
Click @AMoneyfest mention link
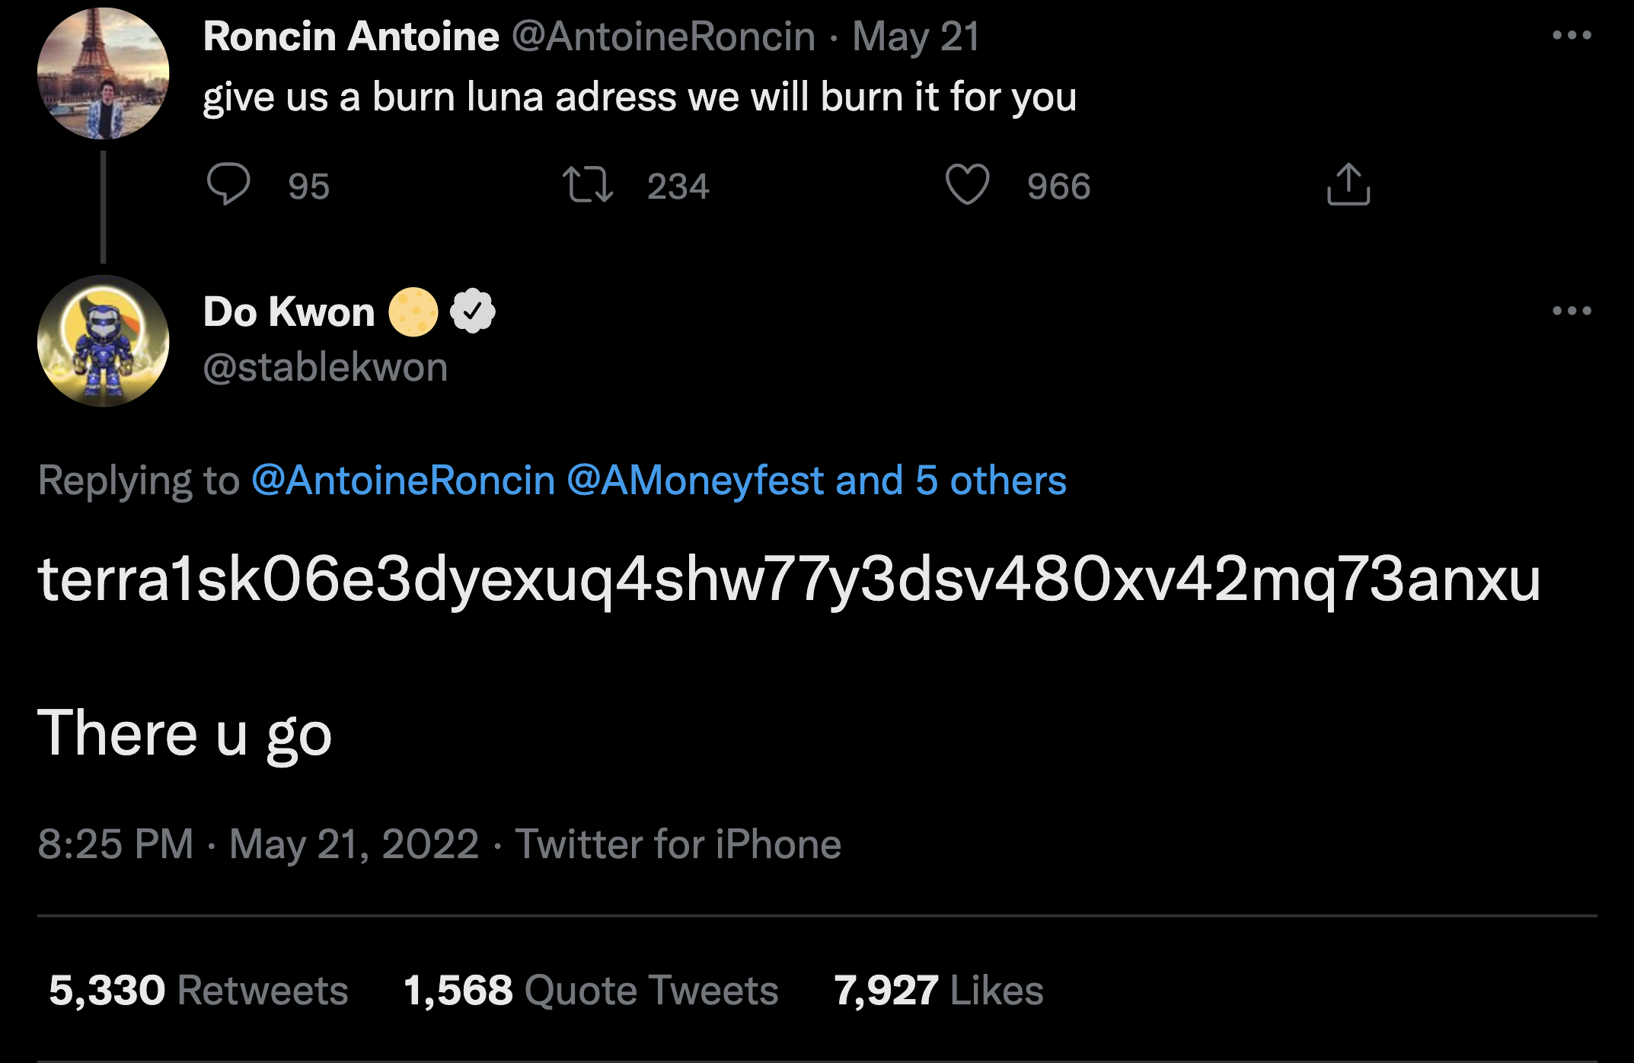(x=695, y=480)
